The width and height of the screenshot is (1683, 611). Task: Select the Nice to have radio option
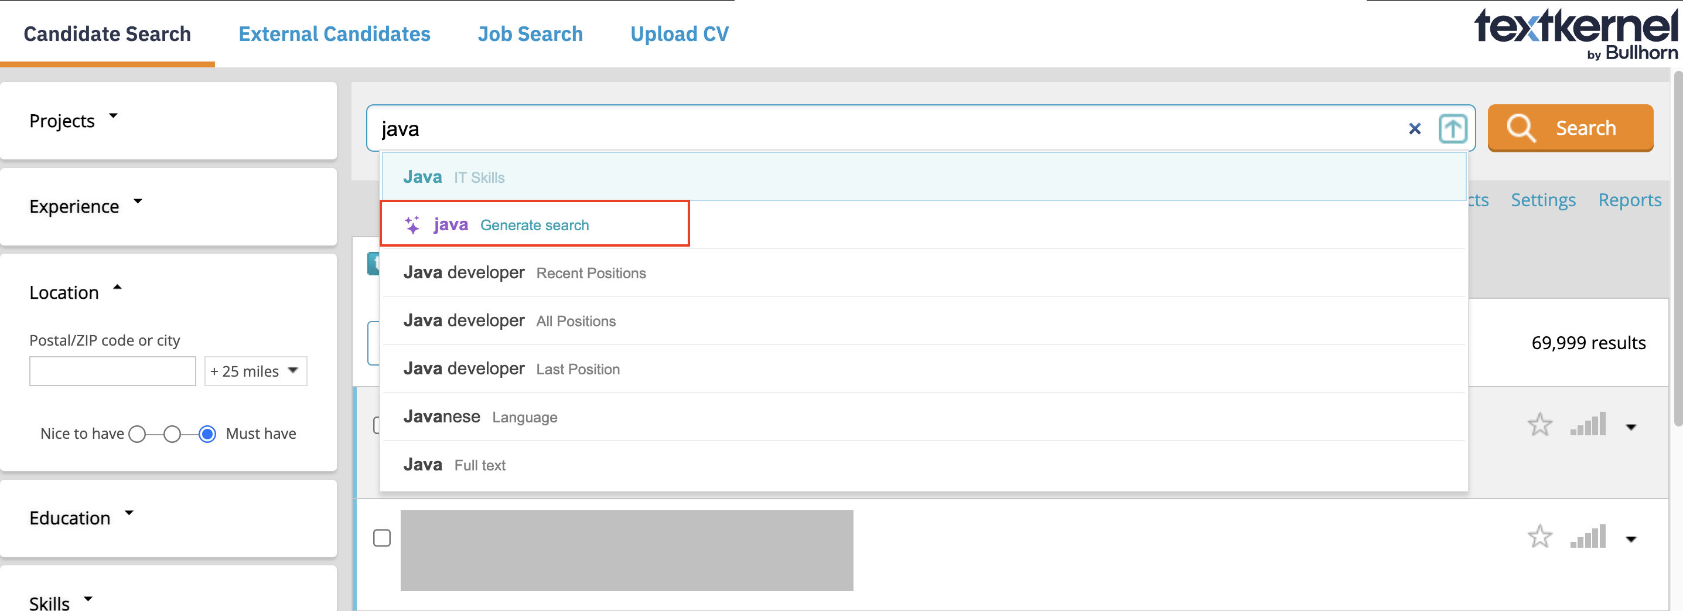[137, 433]
